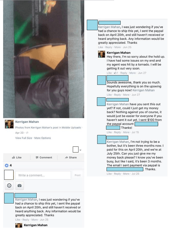
Task: Open More Options under photo
Action: click(43, 138)
